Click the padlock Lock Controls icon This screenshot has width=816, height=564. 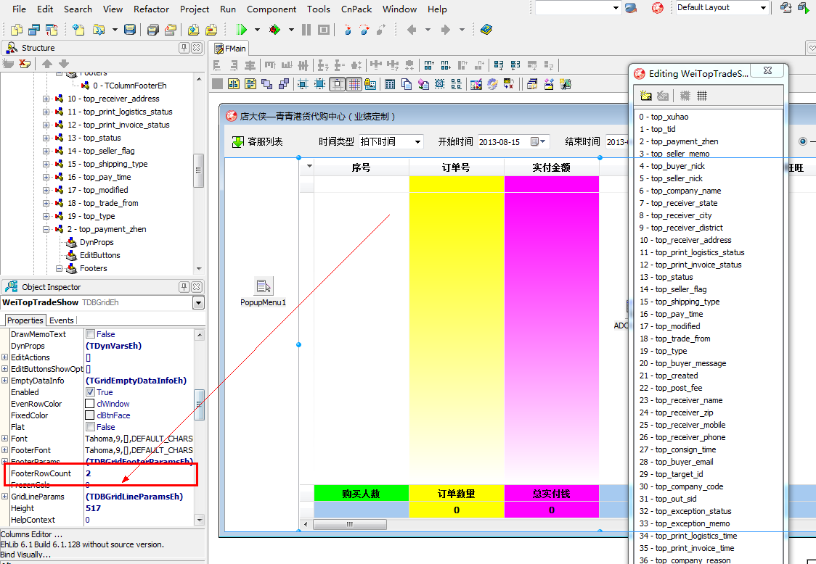point(370,84)
